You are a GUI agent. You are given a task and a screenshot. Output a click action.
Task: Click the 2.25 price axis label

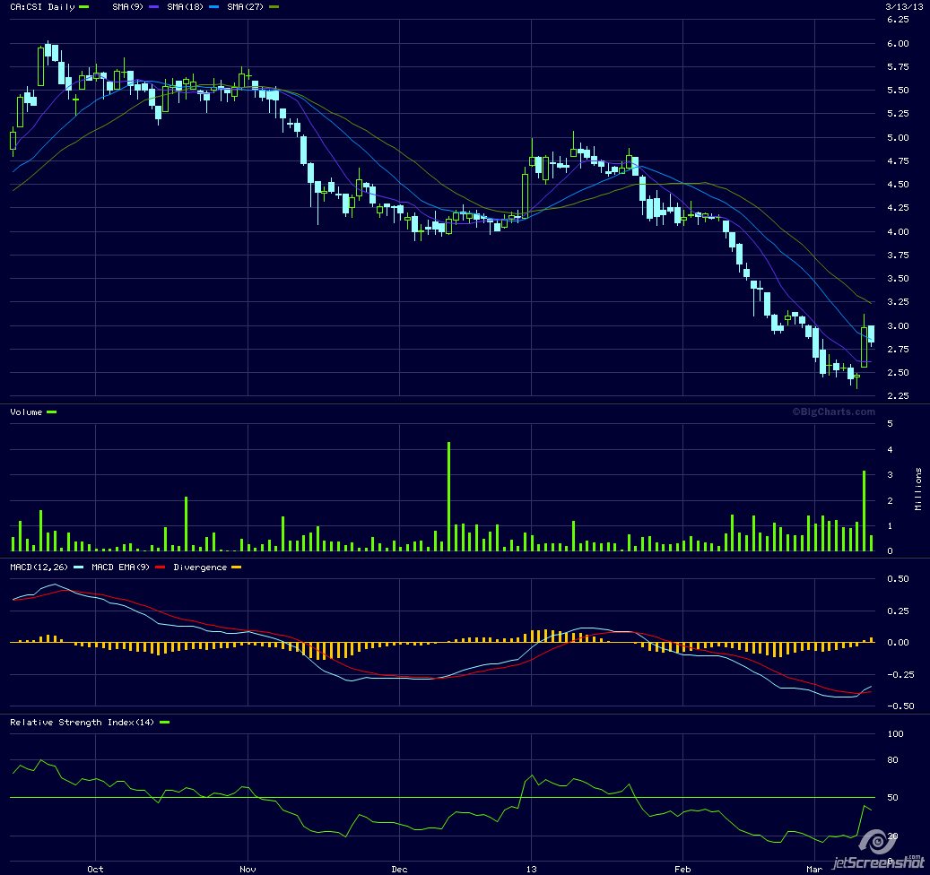tap(898, 396)
